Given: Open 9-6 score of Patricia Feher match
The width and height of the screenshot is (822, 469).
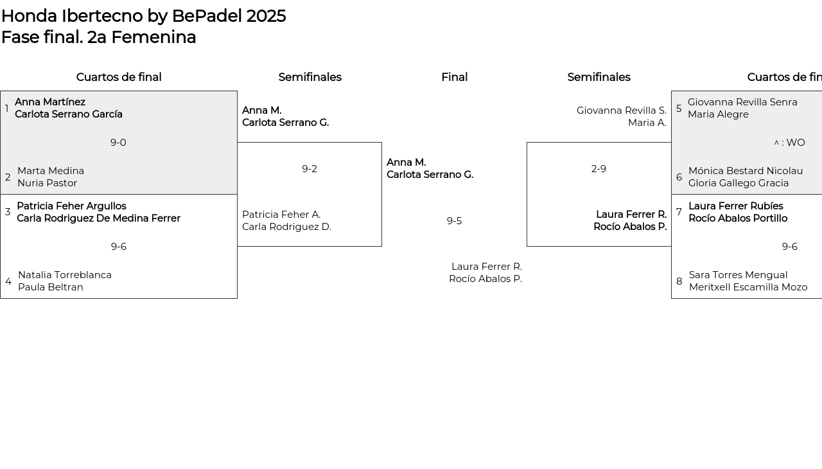Looking at the screenshot, I should (x=119, y=247).
